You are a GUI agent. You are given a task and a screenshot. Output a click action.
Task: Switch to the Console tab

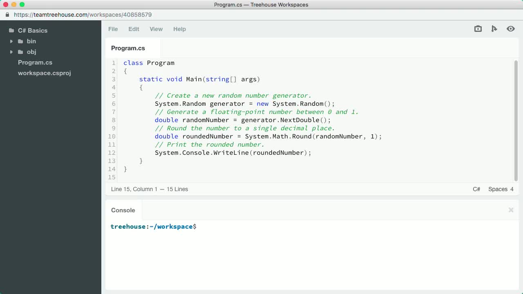[x=123, y=210]
